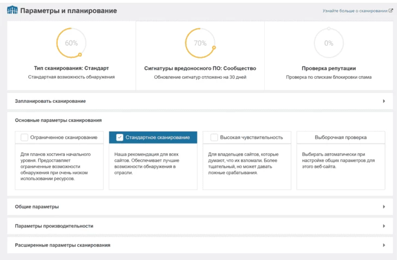The image size is (397, 260).
Task: Expand 'Запланировать сканирование' section arrow
Action: coord(384,101)
